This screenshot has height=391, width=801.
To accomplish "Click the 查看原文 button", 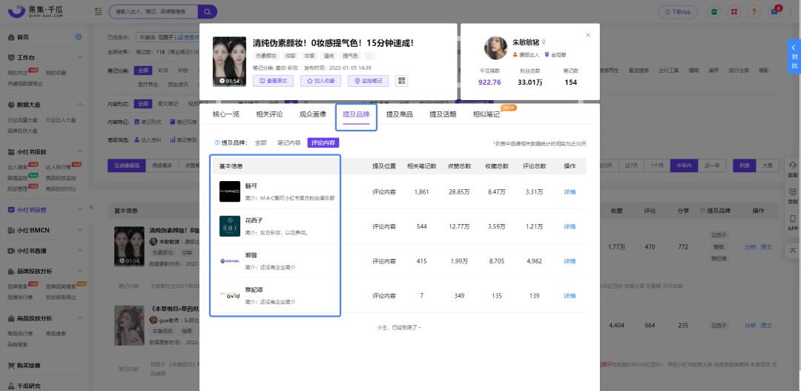I will pyautogui.click(x=274, y=81).
